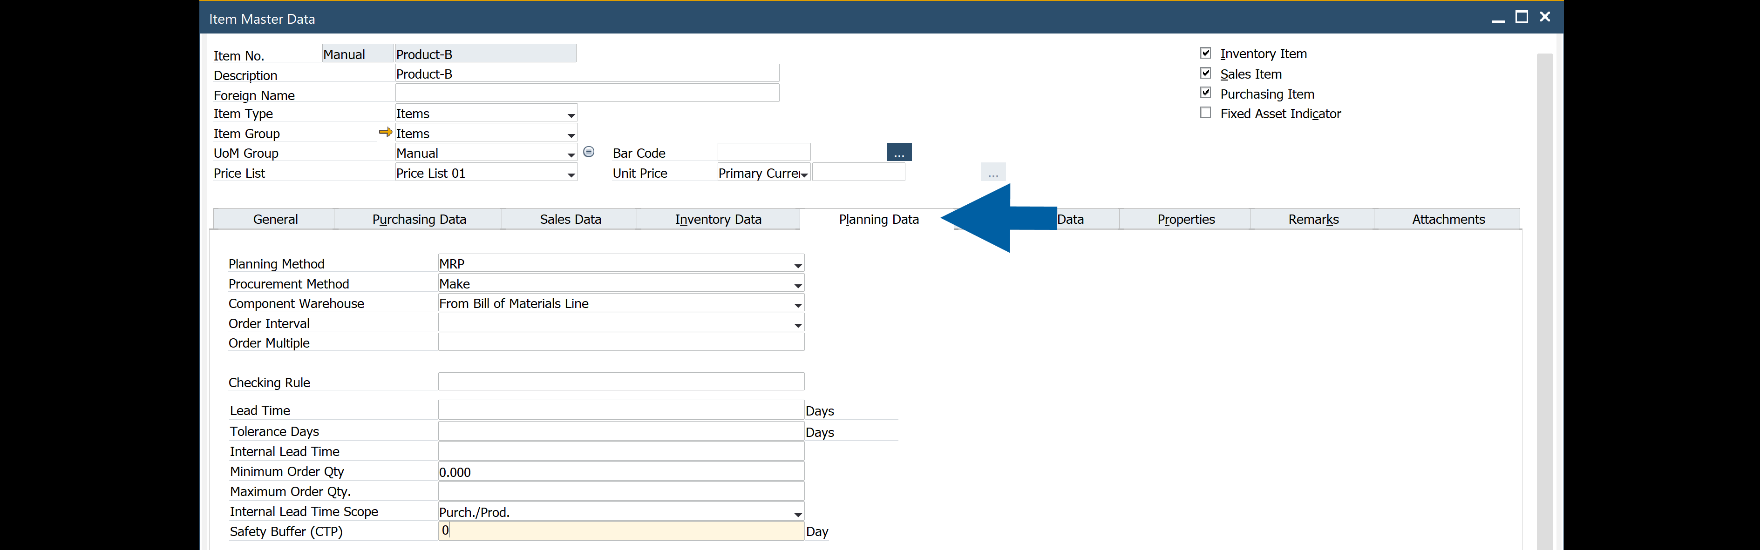1760x550 pixels.
Task: Click the Bar Code input field
Action: coord(764,152)
